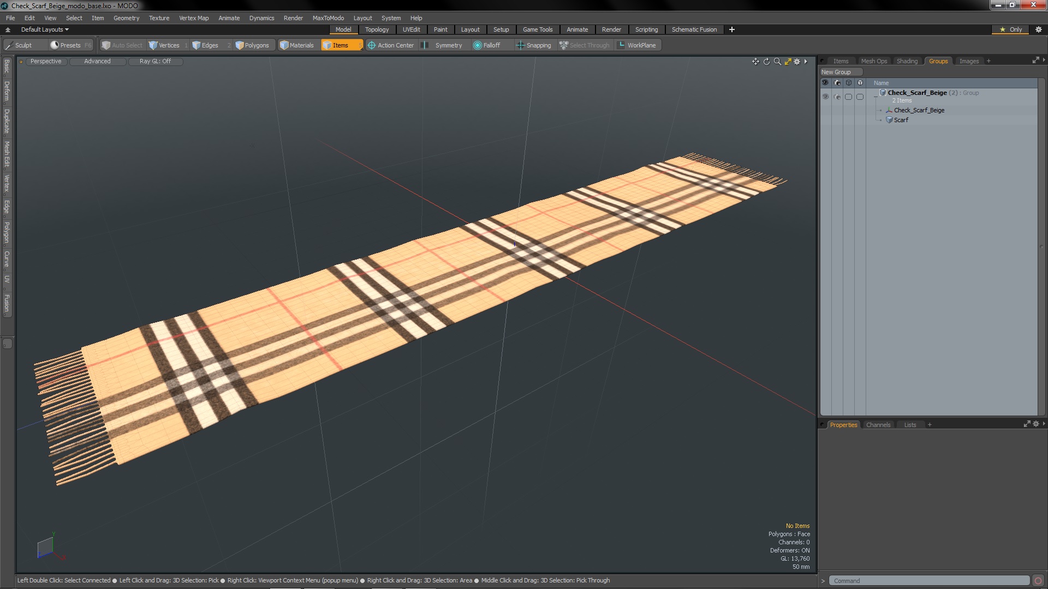Click the viewport zoom magnifier icon

pyautogui.click(x=777, y=62)
